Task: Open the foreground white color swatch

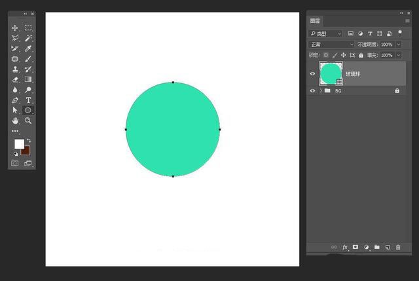Action: 19,144
